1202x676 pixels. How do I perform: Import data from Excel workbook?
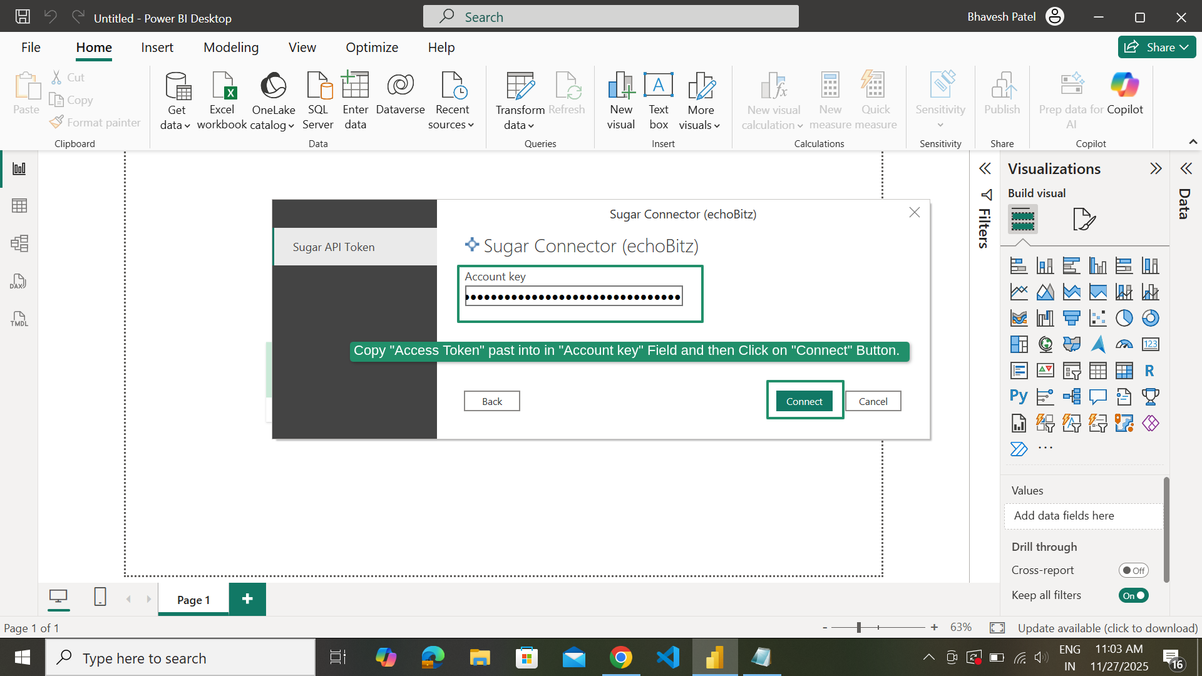(x=222, y=100)
